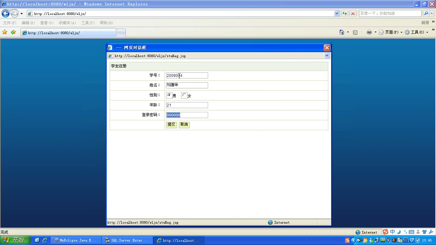Image resolution: width=436 pixels, height=245 pixels.
Task: Open search provider dropdown arrow
Action: coord(432,14)
